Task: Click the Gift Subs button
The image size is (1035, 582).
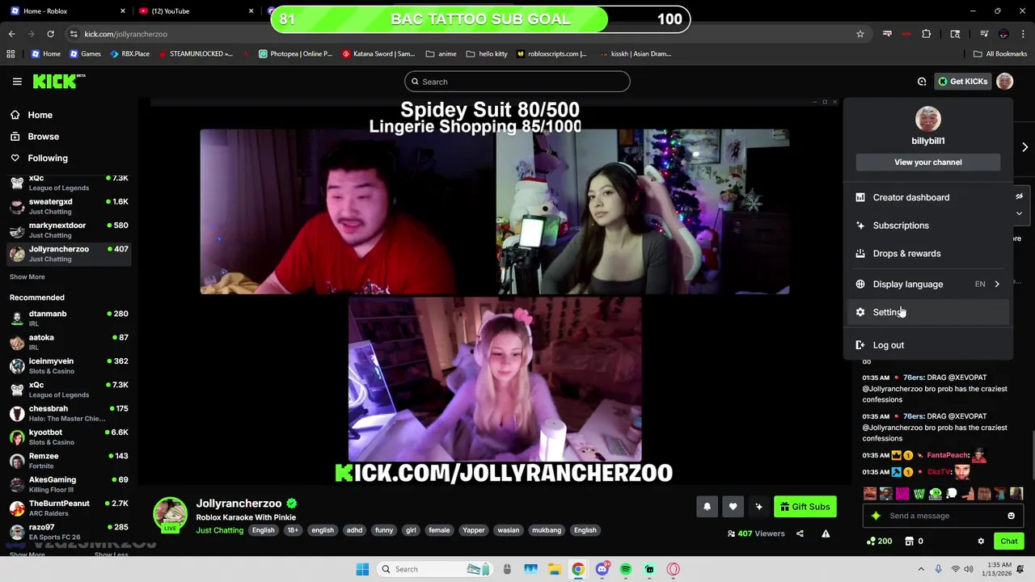Action: pyautogui.click(x=805, y=507)
